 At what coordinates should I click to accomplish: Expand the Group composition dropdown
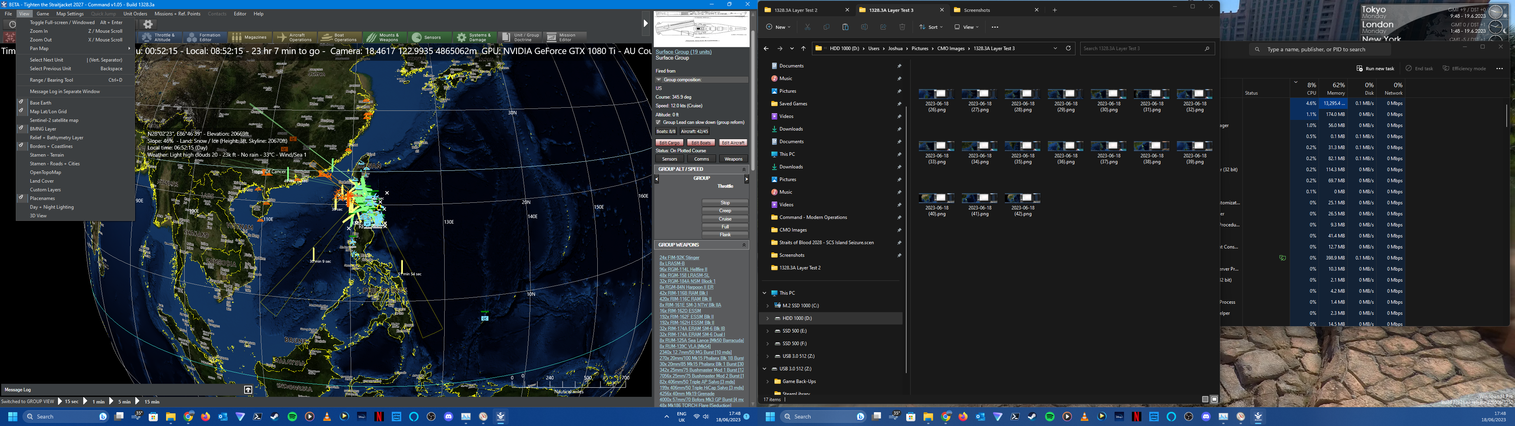[659, 79]
